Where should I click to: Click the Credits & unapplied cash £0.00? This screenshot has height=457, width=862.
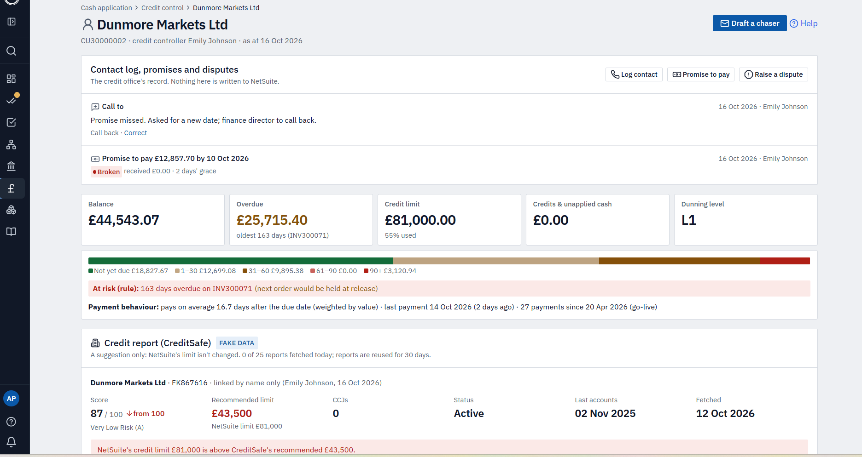click(551, 220)
